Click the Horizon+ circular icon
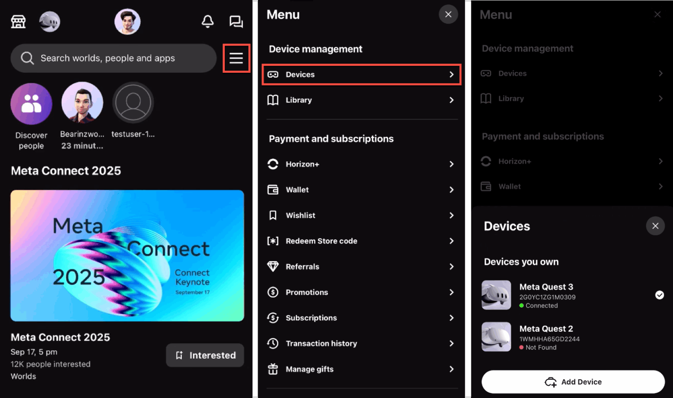The image size is (673, 398). click(x=273, y=164)
